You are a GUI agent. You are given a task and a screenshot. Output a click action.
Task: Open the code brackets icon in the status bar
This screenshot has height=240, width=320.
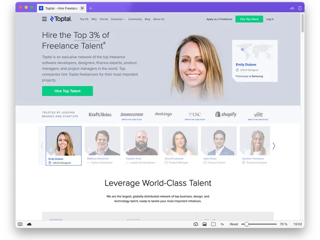pos(222,224)
